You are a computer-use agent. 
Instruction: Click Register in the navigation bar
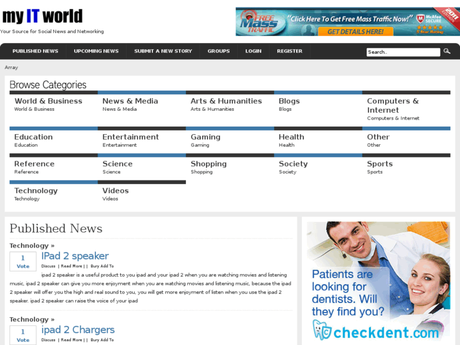(290, 51)
